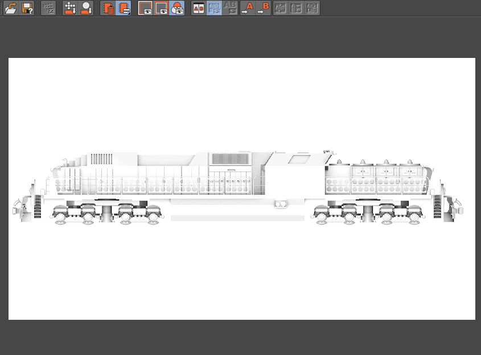Screen dimensions: 481x355
Task: Toggle the RGB color circles channel button
Action: tap(177, 8)
